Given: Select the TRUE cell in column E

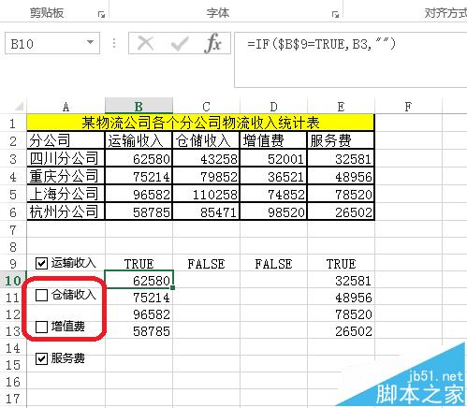Looking at the screenshot, I should click(x=341, y=264).
